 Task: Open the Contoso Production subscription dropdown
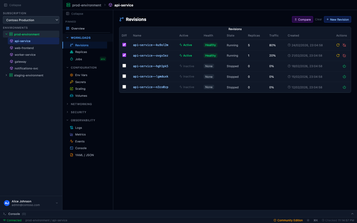click(x=31, y=20)
